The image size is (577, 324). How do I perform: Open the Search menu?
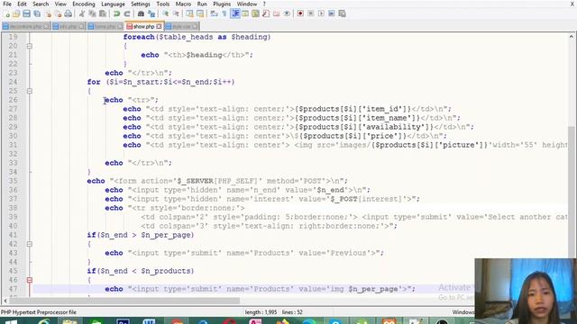tap(41, 4)
